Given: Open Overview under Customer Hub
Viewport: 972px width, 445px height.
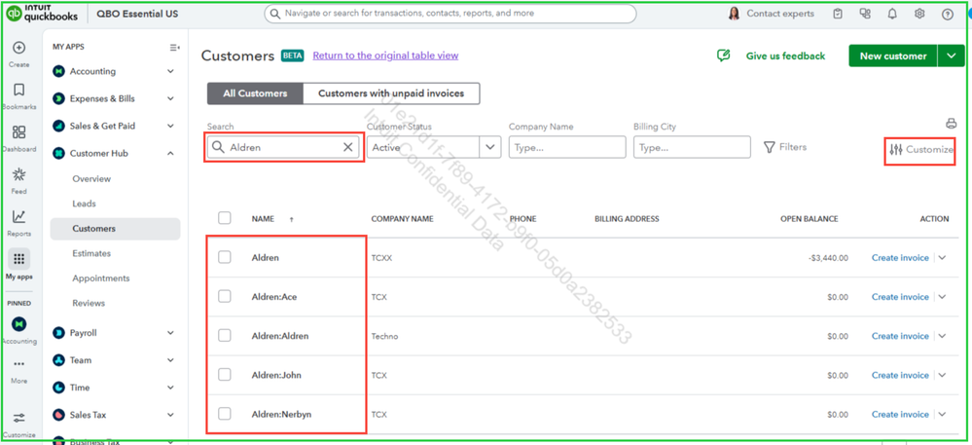Looking at the screenshot, I should 91,179.
